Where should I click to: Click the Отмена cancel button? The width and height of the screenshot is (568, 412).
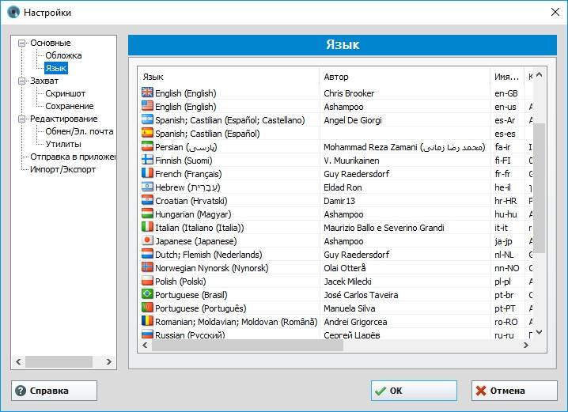[514, 391]
